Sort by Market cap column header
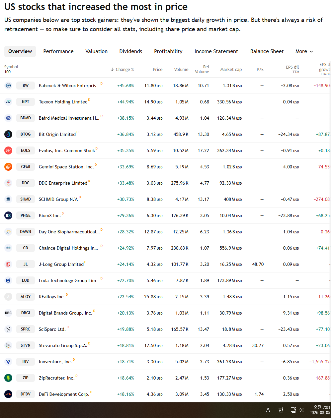The width and height of the screenshot is (331, 418). [231, 70]
